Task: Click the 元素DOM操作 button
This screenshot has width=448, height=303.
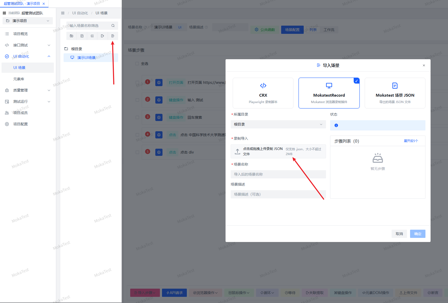Action: click(375, 293)
